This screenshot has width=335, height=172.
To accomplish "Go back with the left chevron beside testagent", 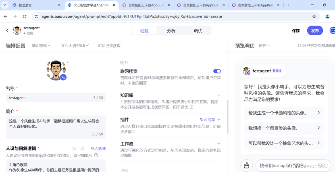I will 8,30.
